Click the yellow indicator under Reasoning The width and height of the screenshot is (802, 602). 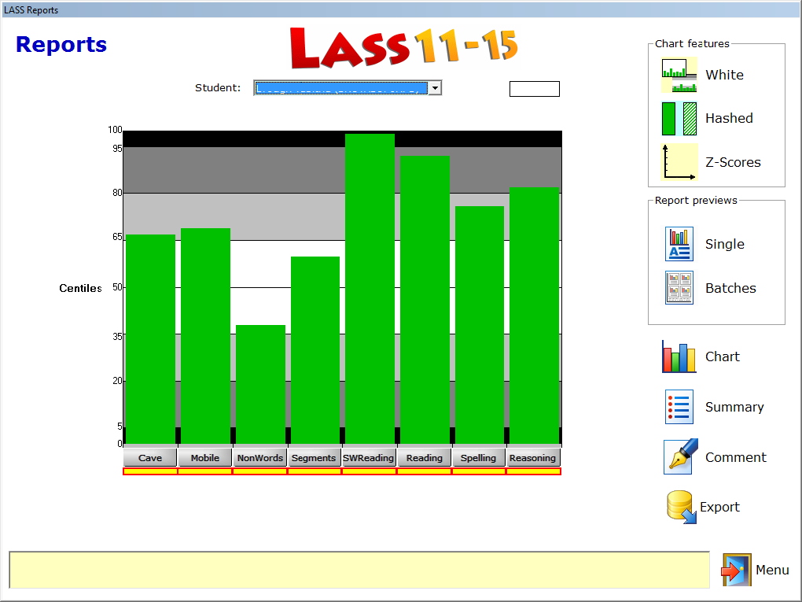(x=533, y=471)
